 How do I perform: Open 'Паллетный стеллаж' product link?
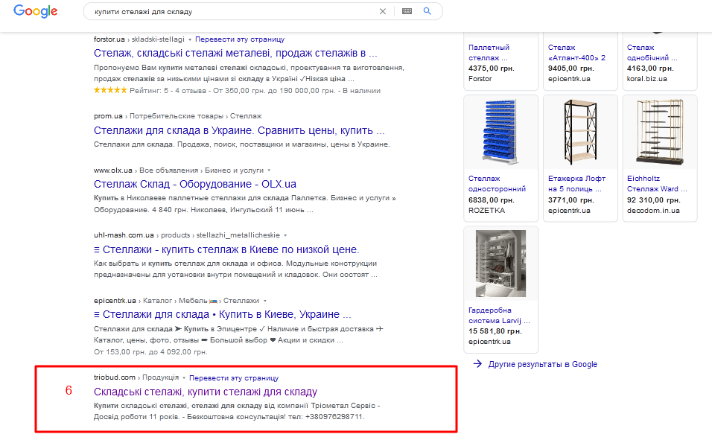(x=489, y=52)
